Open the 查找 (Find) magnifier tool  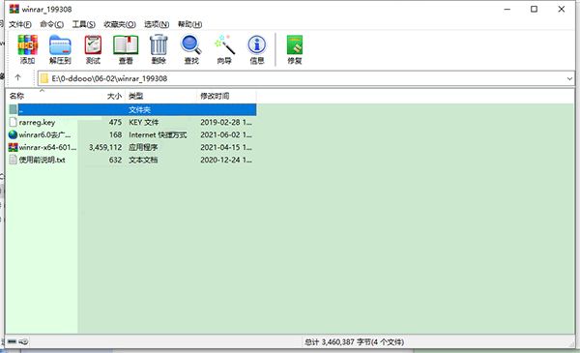[191, 49]
